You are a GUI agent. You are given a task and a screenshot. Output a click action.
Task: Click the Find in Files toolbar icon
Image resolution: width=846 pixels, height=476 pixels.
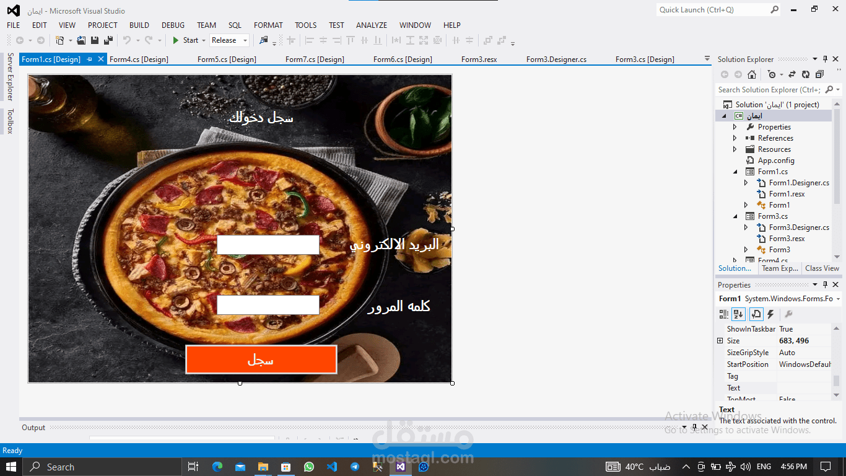pos(264,40)
